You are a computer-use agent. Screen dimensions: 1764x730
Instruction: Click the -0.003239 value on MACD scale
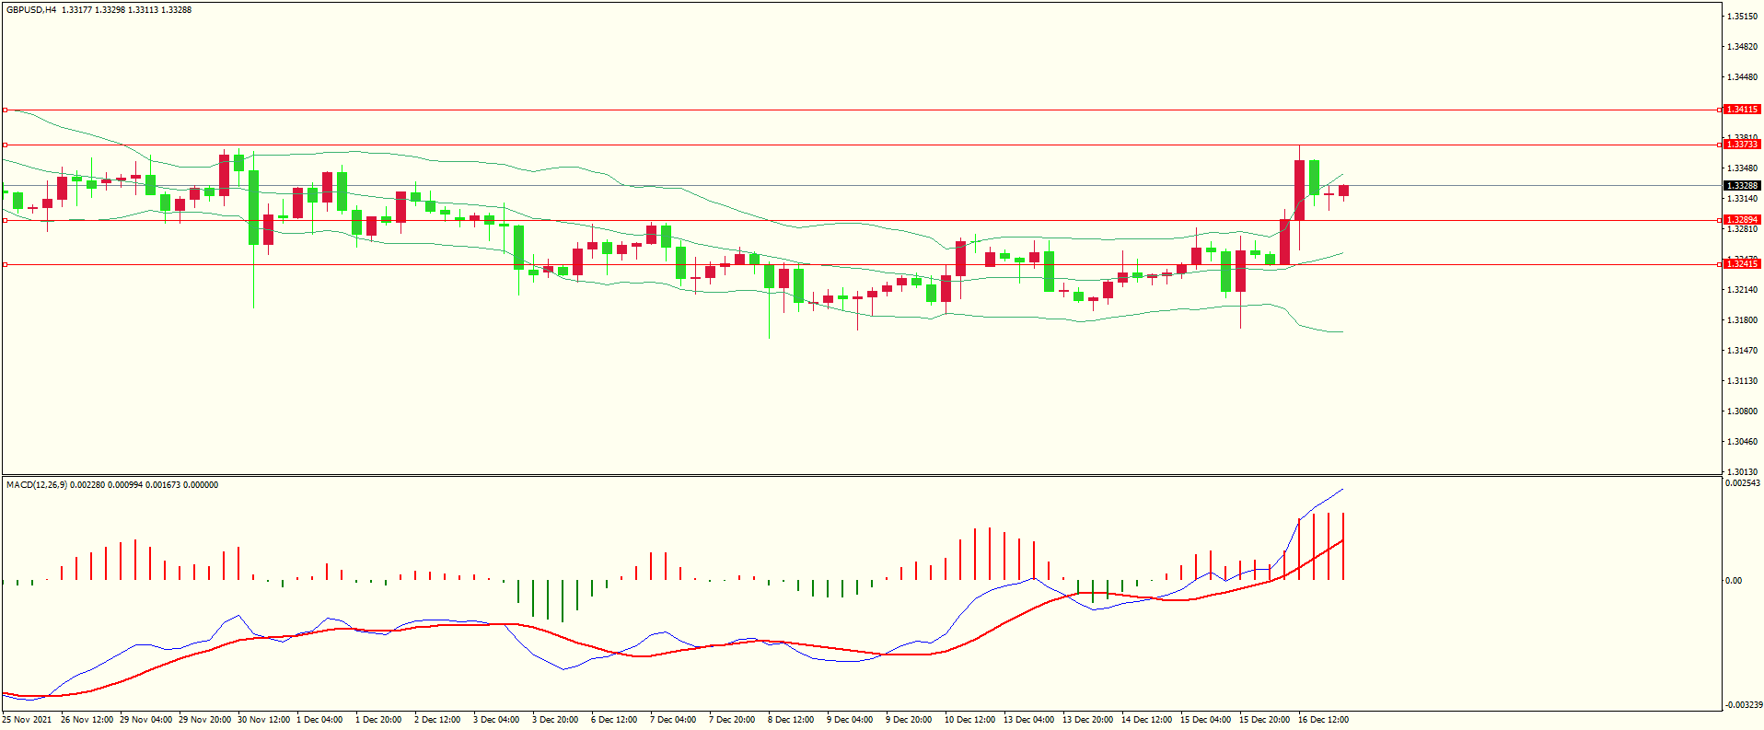click(1742, 705)
